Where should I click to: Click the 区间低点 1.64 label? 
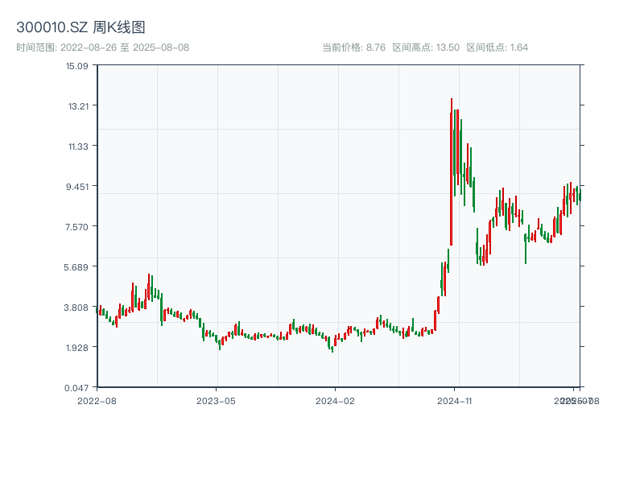tap(497, 47)
